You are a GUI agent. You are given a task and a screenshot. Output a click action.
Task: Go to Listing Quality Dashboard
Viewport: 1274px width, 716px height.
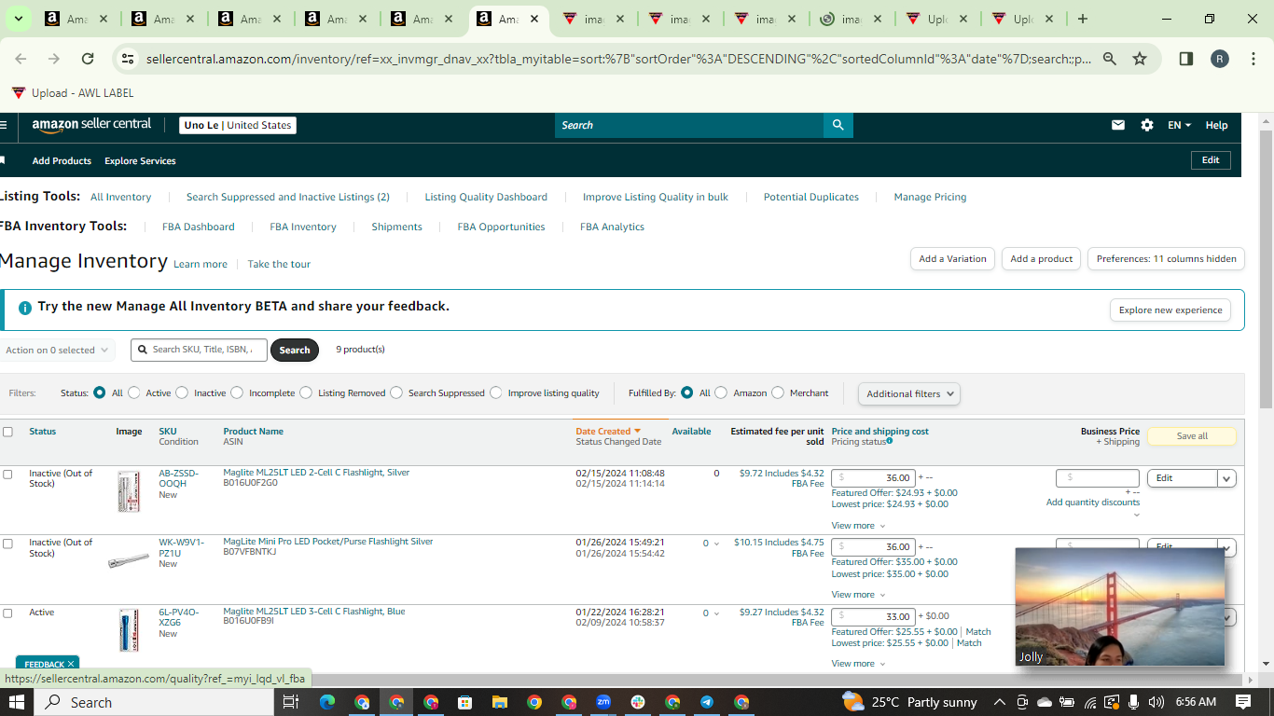tap(486, 197)
